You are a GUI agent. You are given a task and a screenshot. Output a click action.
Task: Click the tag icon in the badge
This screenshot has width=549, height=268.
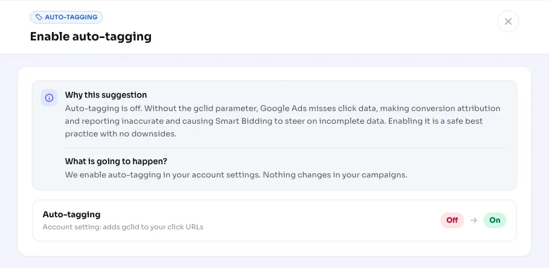click(39, 17)
